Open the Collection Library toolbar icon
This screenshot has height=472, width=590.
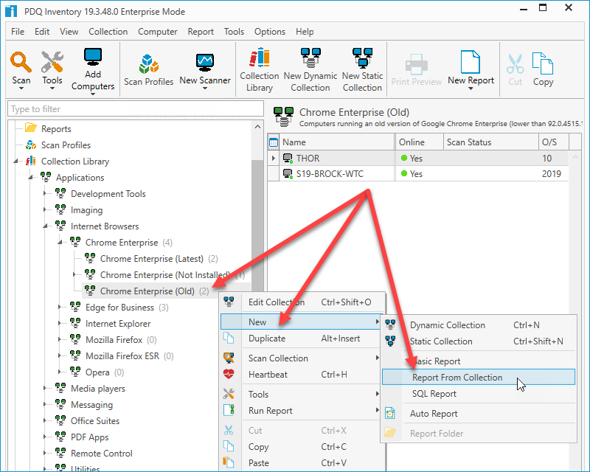(x=260, y=58)
